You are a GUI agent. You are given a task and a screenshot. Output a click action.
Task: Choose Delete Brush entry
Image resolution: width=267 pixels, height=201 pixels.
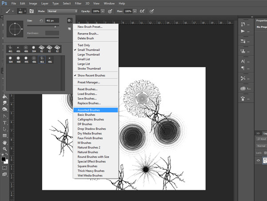[x=86, y=38]
